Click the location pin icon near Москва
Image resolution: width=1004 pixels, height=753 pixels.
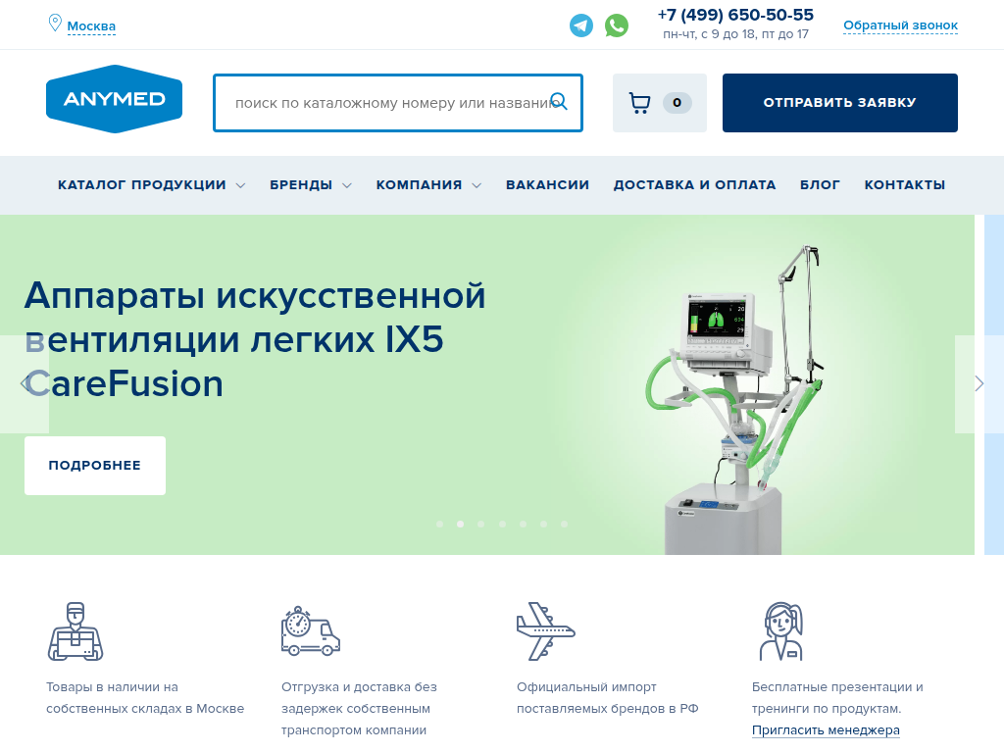tap(55, 24)
